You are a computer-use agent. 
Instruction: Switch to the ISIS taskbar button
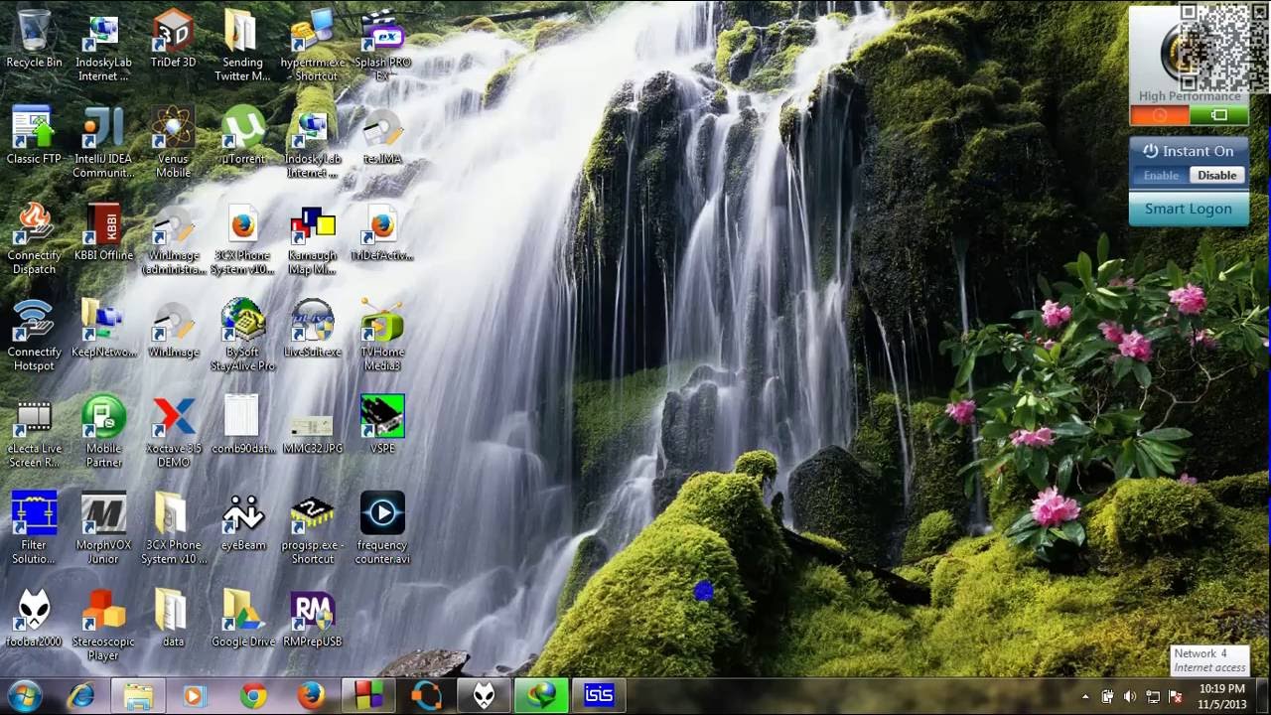pyautogui.click(x=599, y=696)
